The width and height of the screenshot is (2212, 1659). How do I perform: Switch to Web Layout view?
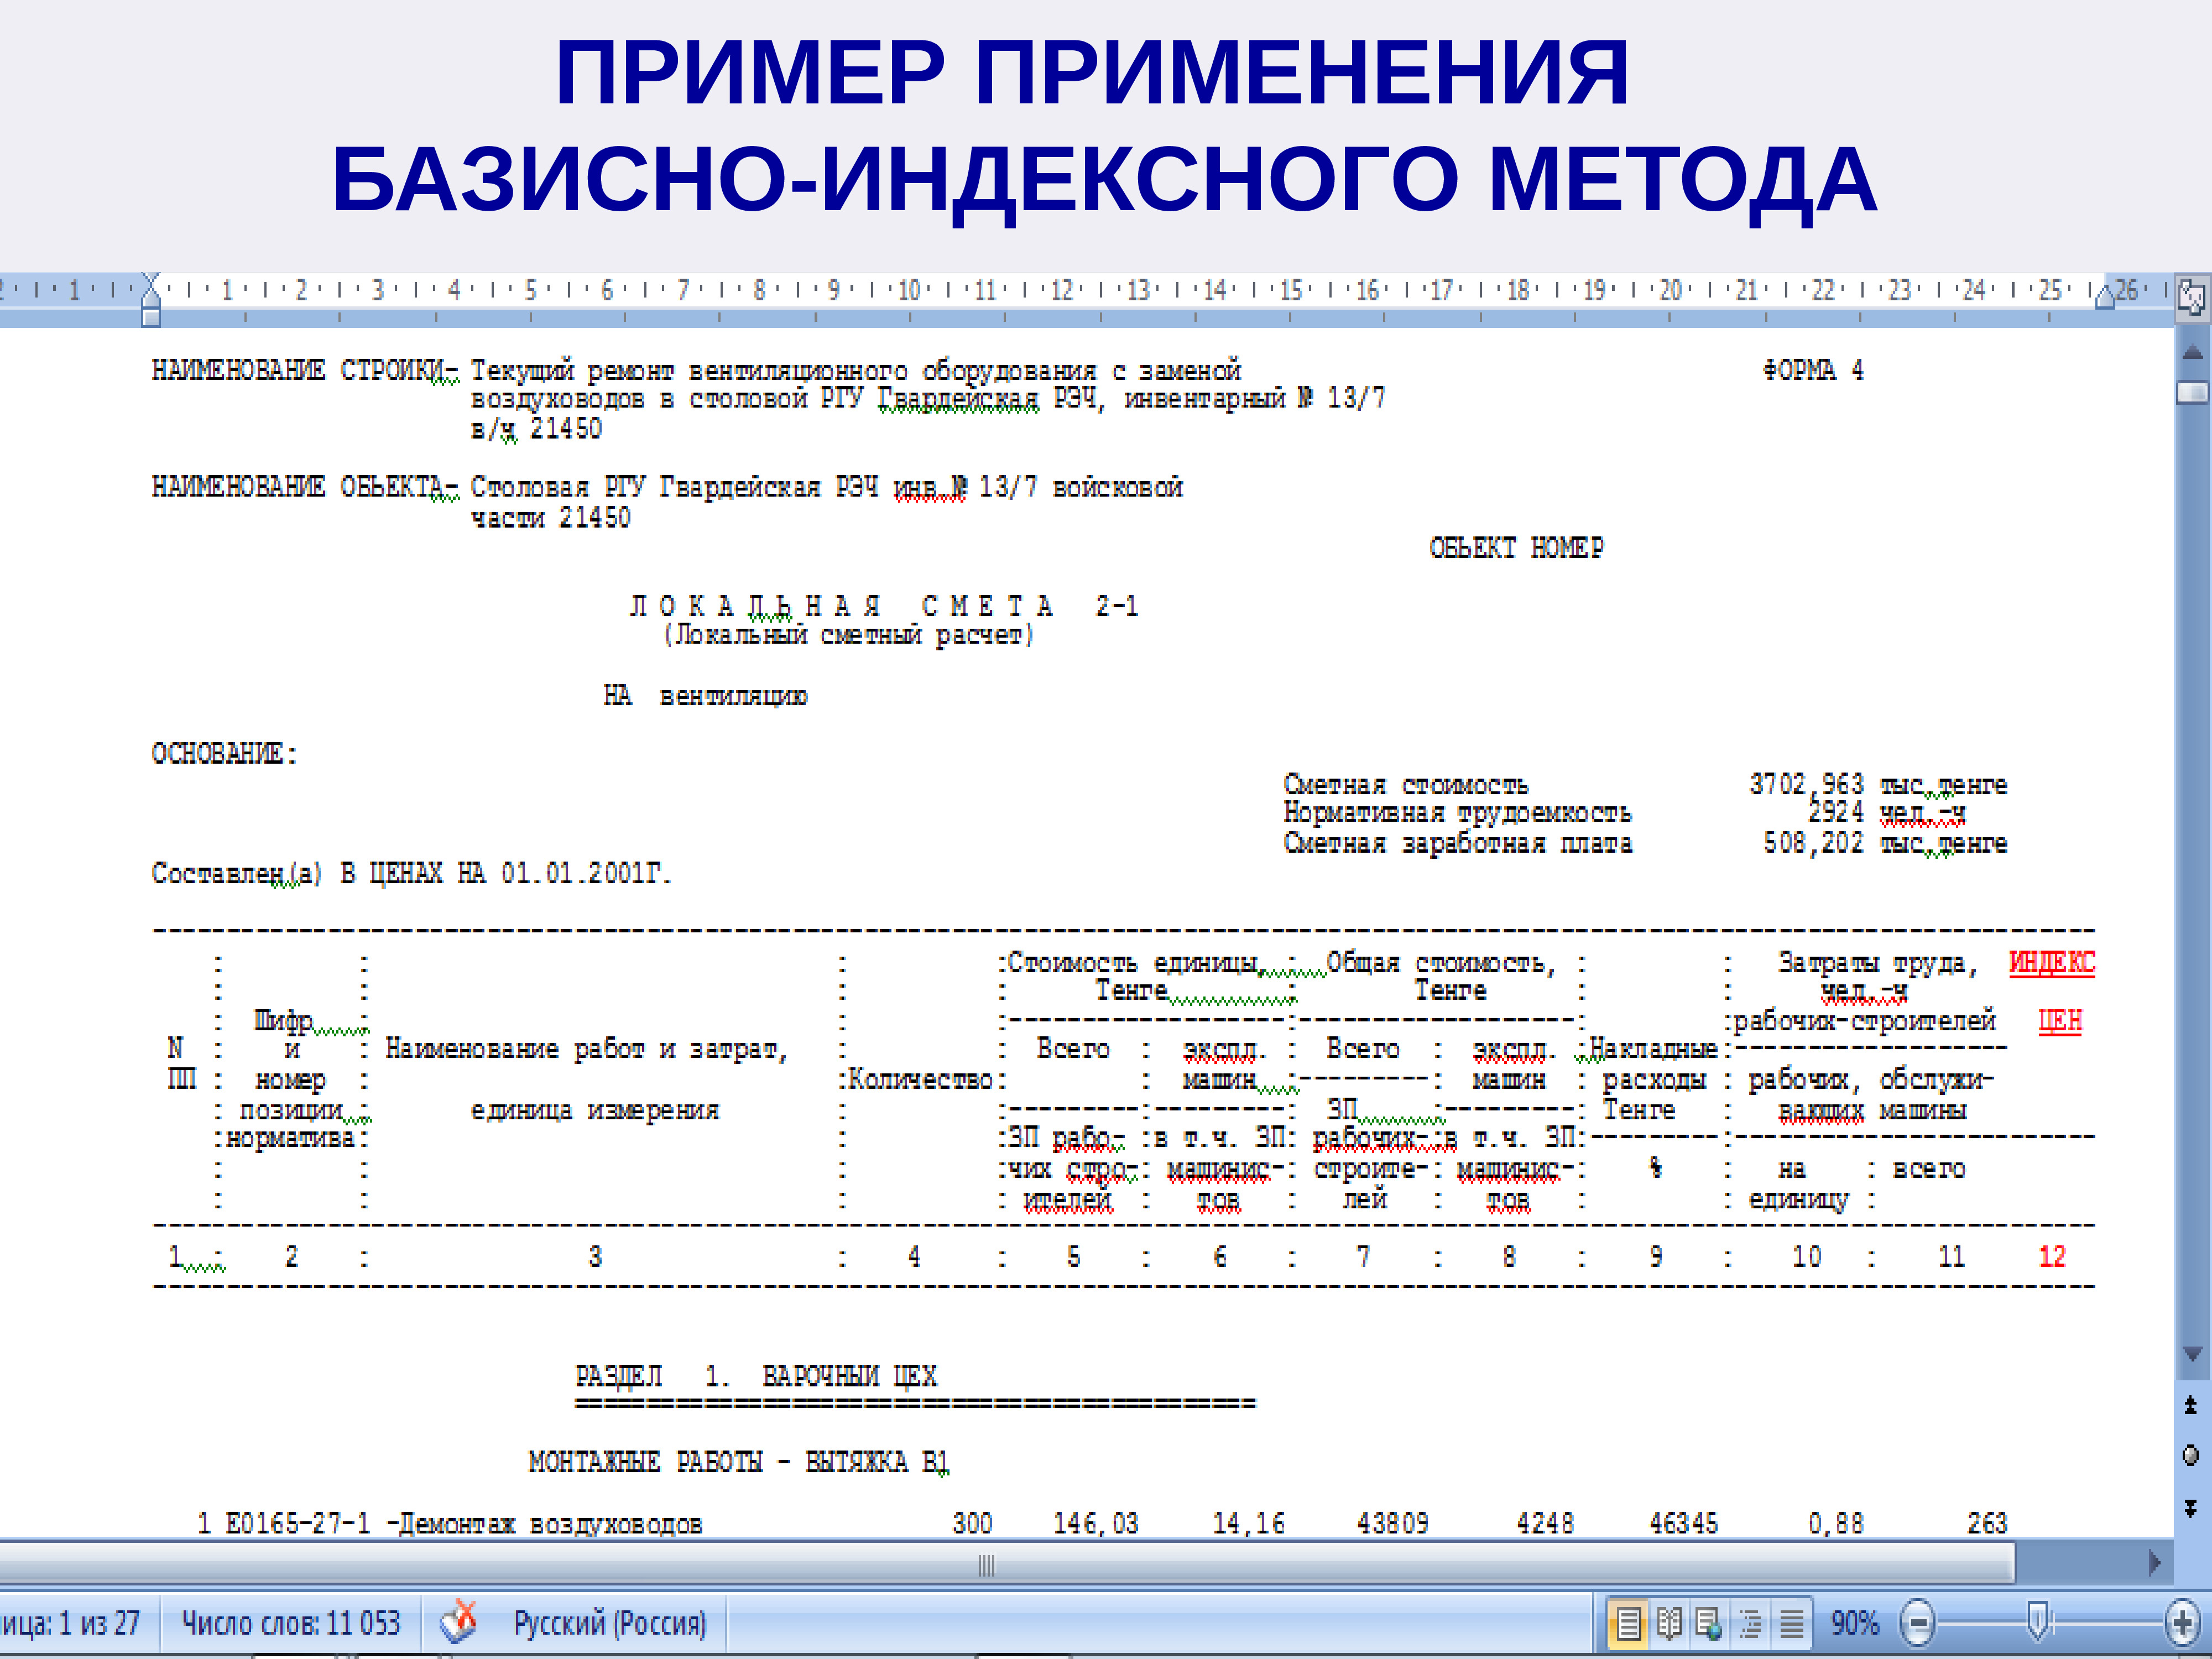[x=1709, y=1623]
